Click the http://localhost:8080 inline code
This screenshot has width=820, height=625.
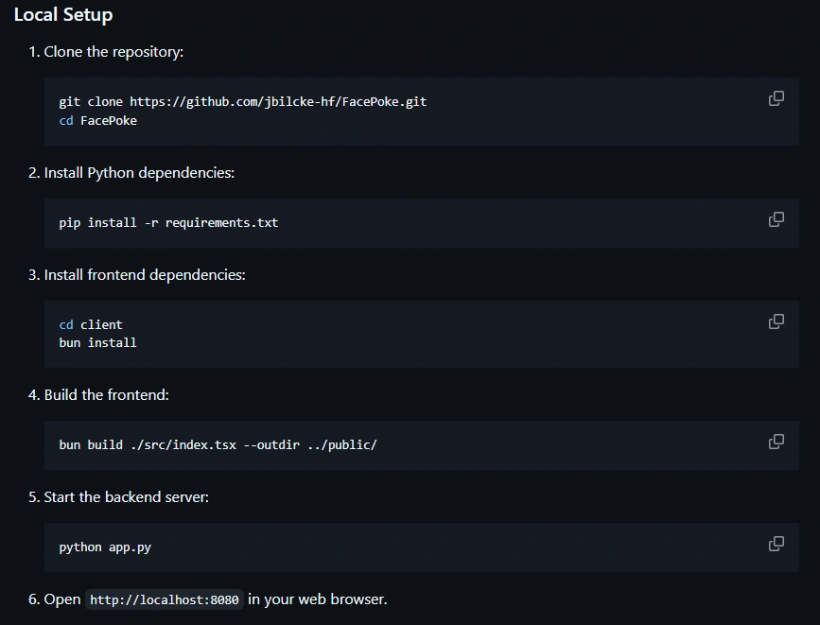(x=165, y=599)
